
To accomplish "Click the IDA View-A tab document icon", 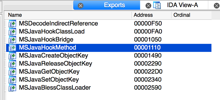I will [x=157, y=5].
